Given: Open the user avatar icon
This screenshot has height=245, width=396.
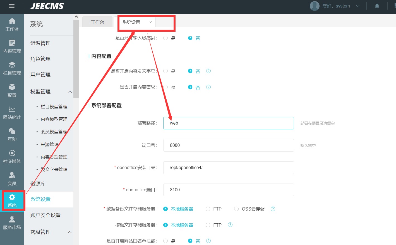Looking at the screenshot, I should [x=315, y=6].
